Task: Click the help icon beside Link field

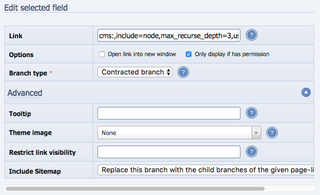Action: [x=251, y=35]
